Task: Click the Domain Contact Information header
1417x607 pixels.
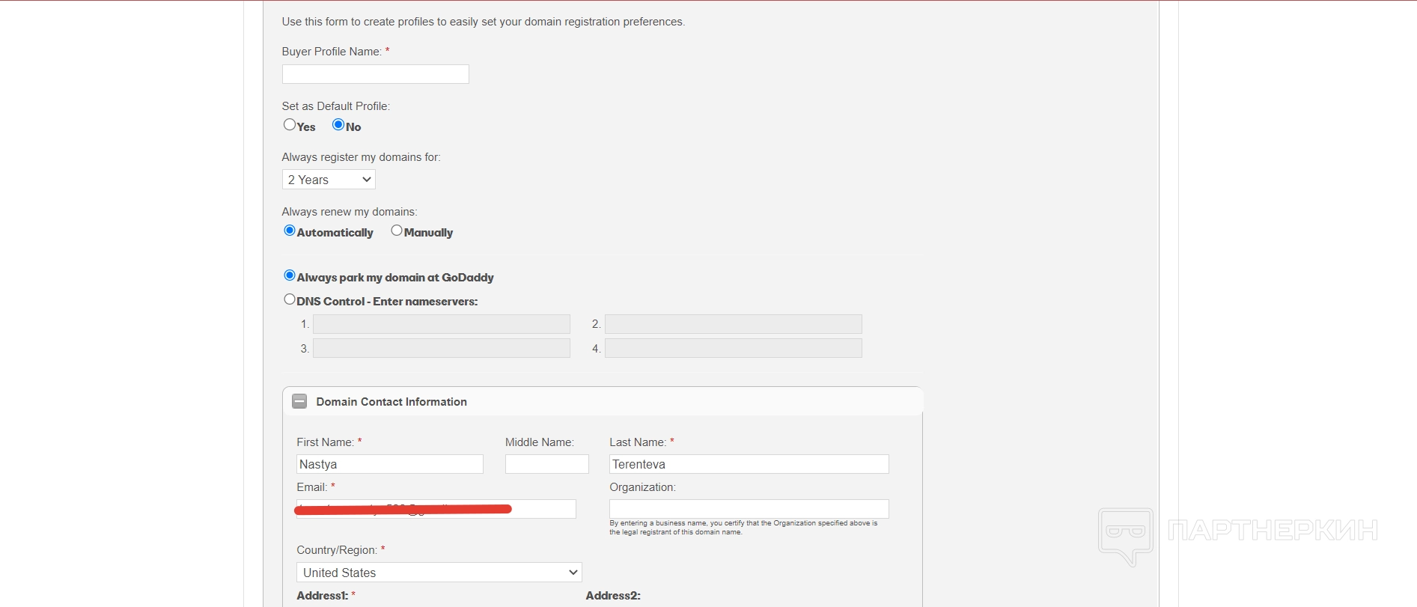Action: point(391,402)
